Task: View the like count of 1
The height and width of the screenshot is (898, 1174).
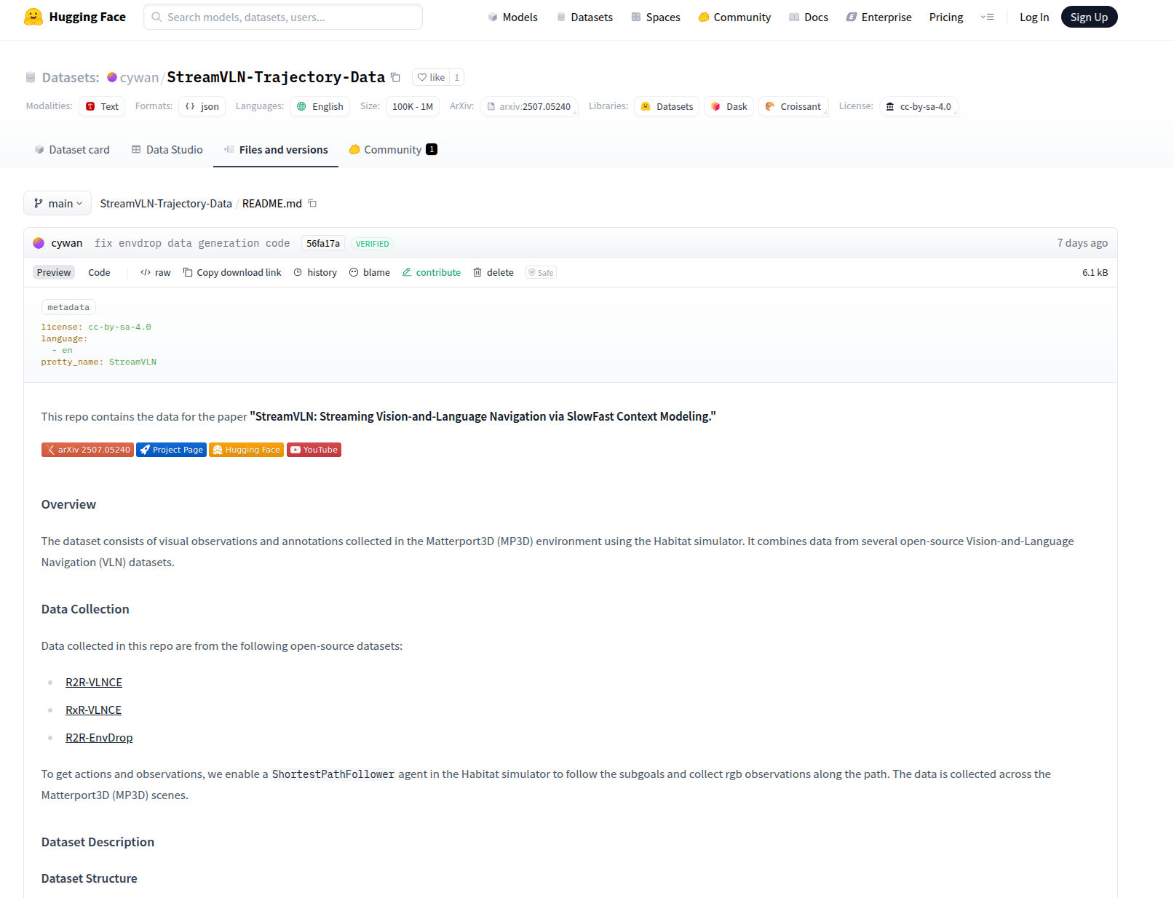Action: pyautogui.click(x=457, y=77)
